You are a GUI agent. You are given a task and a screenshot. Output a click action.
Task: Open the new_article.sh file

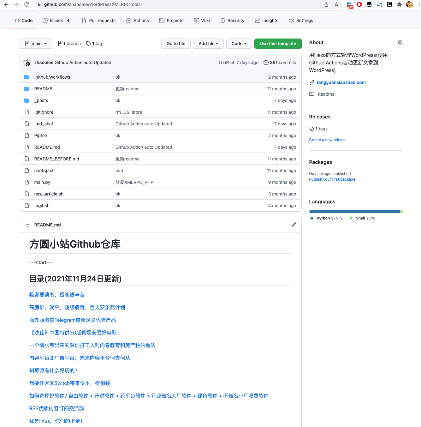(49, 194)
